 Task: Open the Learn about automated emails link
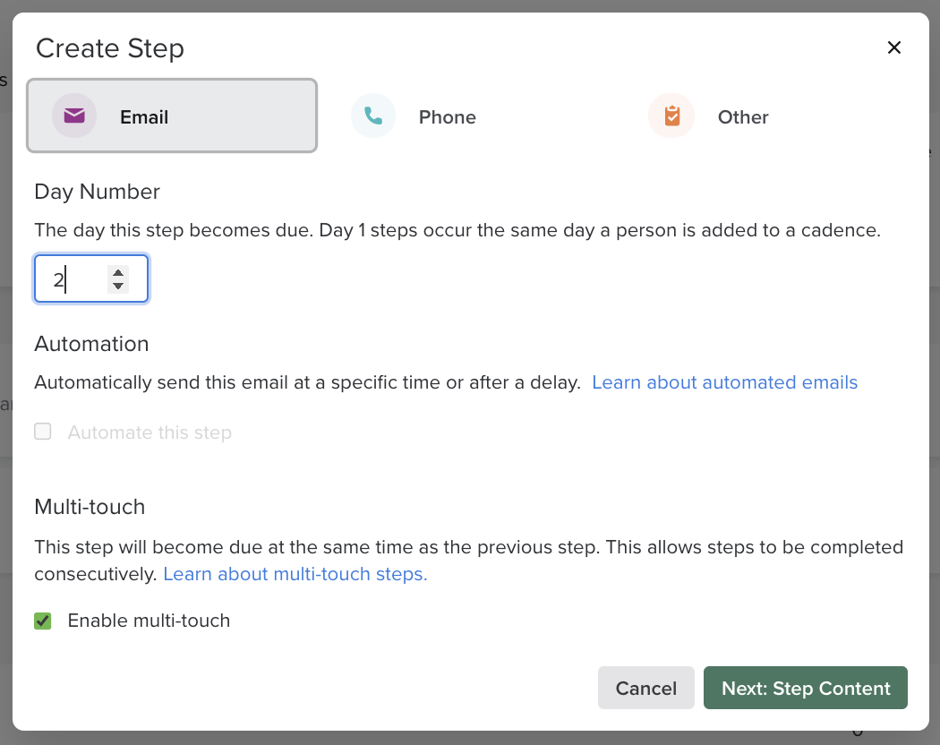[724, 382]
